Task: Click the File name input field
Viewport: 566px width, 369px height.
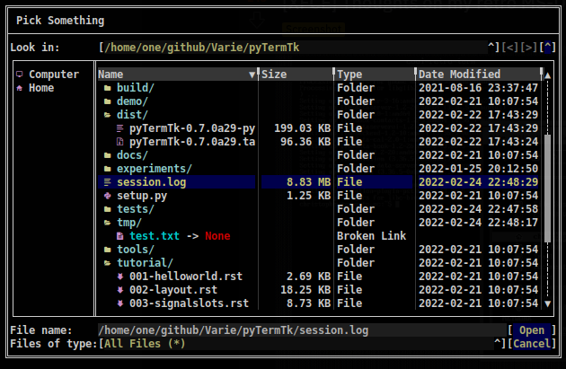Action: tap(303, 330)
